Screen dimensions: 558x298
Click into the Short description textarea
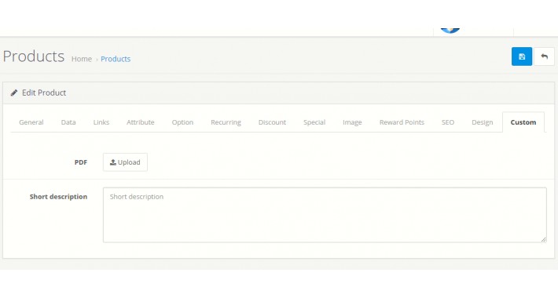pyautogui.click(x=325, y=215)
